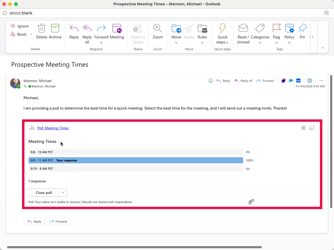The height and width of the screenshot is (250, 334).
Task: Click the horizontal scrollbar at bottom
Action: click(134, 247)
